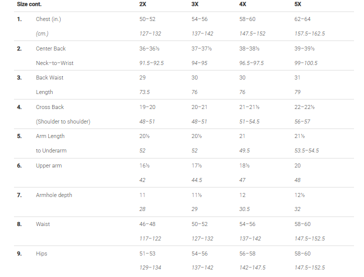Viewport: 364px width, 277px height.
Task: Select the Center Back row label
Action: 51,48
